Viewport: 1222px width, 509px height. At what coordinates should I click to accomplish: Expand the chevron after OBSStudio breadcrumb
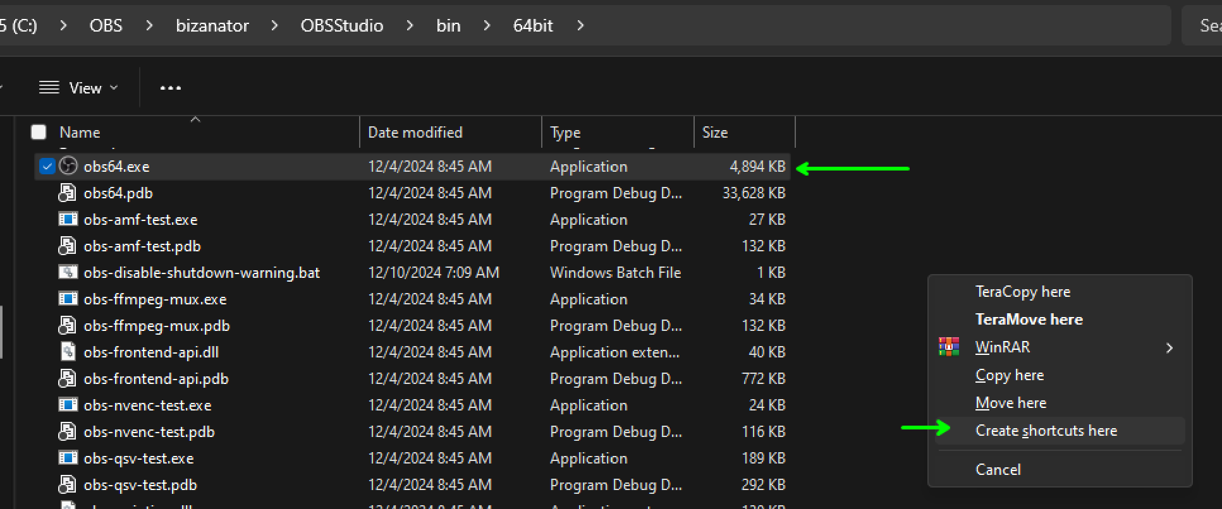click(x=410, y=26)
